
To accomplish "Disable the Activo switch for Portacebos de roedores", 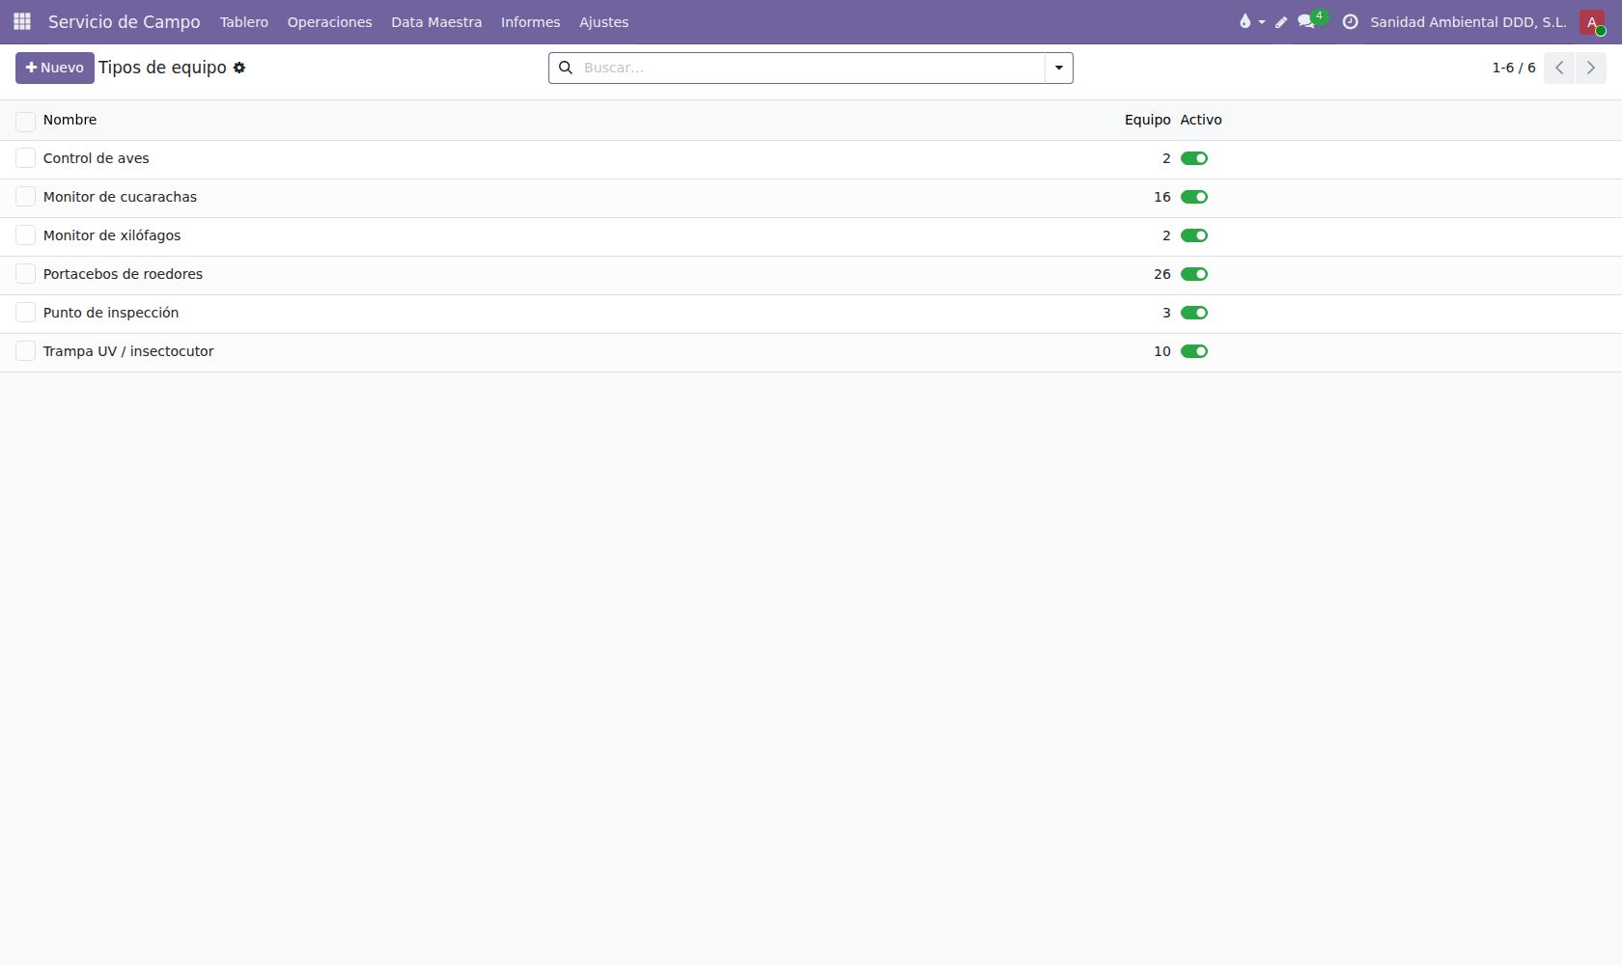I will coord(1194,274).
